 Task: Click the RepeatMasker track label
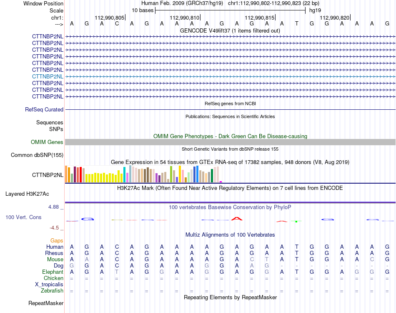(x=46, y=303)
